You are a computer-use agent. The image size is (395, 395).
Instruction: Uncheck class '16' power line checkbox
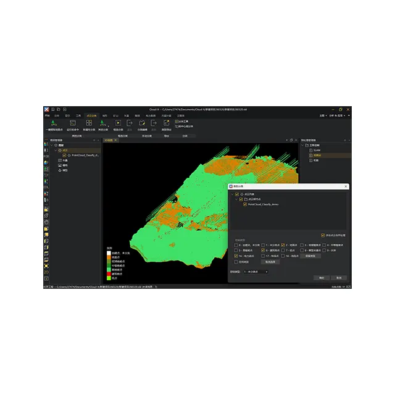(236, 256)
